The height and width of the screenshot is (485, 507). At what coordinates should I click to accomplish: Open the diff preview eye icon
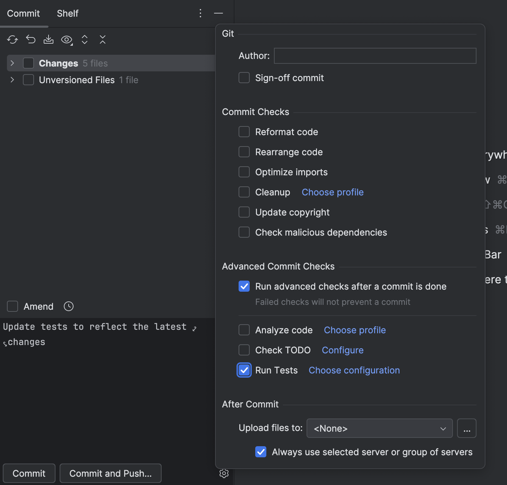(66, 39)
